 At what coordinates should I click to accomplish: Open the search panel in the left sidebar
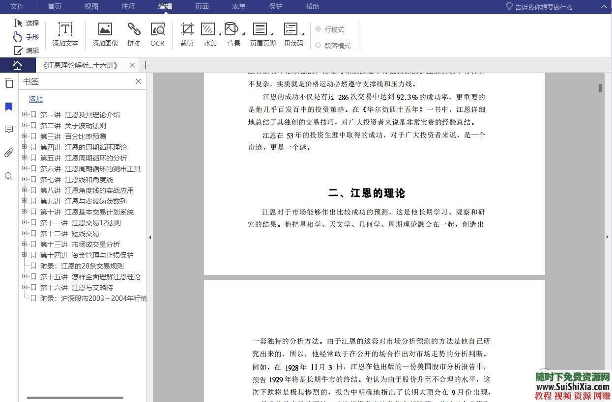(8, 176)
